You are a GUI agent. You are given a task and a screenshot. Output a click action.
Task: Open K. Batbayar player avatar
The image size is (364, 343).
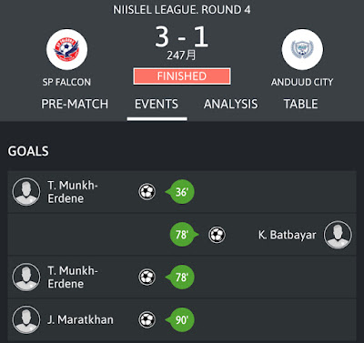click(x=338, y=235)
